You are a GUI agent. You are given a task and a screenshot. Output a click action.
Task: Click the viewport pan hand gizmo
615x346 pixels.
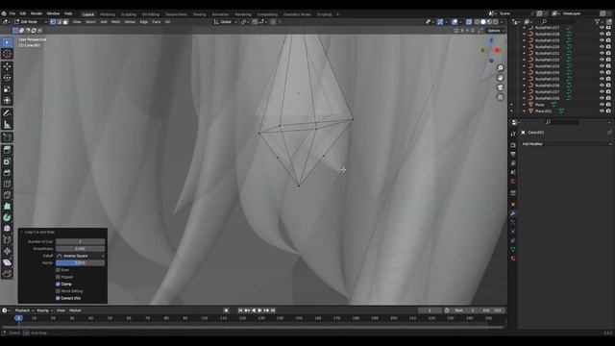point(500,78)
